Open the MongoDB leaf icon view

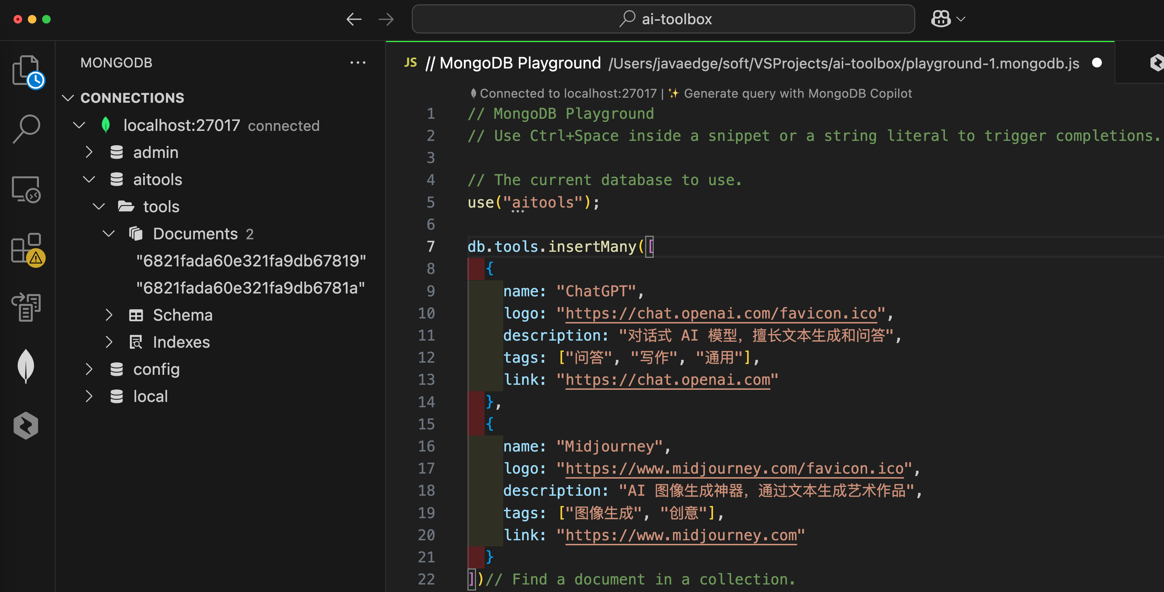26,366
